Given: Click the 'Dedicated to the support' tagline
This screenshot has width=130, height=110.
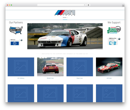Looking at the screenshot, I should point(65,54).
